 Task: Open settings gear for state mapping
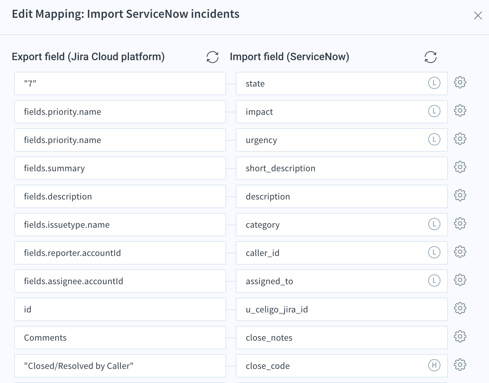(460, 82)
